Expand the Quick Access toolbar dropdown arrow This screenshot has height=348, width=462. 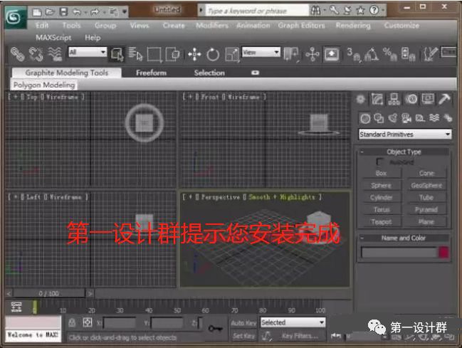(x=125, y=12)
